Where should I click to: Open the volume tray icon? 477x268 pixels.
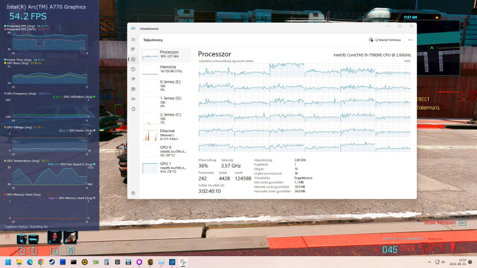pos(443,262)
